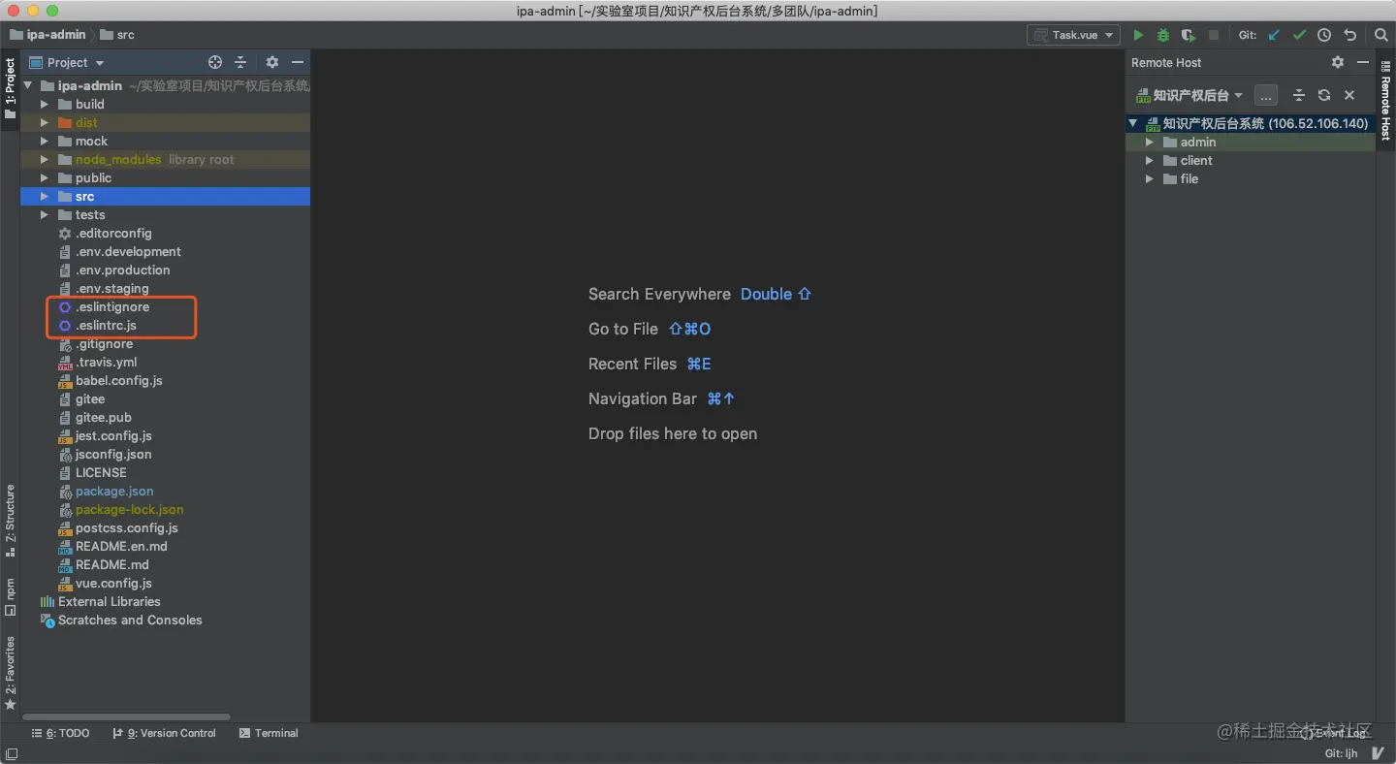Collapse all in Project panel
The image size is (1396, 764).
[240, 62]
